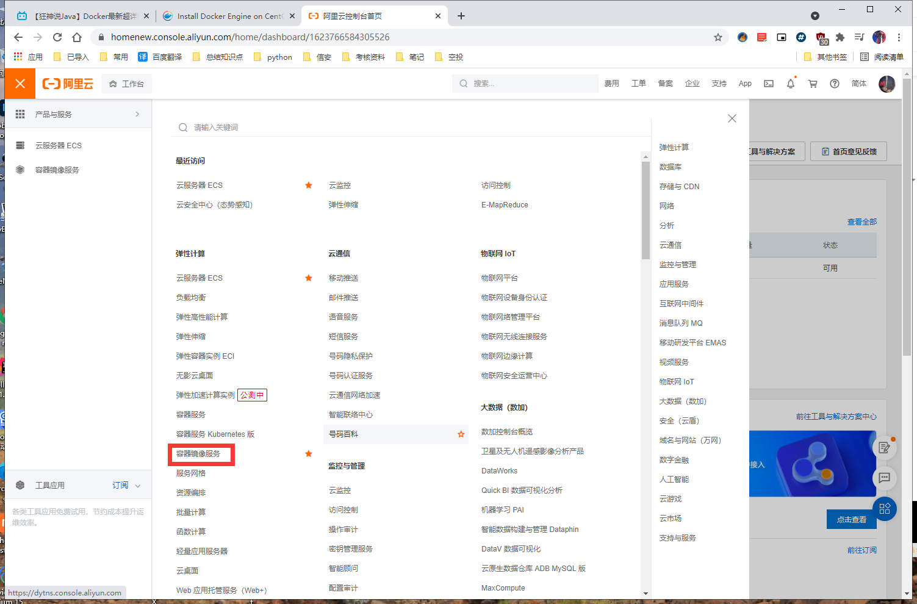Open Chrome extensions puzzle icon
The image size is (917, 604).
tap(840, 37)
